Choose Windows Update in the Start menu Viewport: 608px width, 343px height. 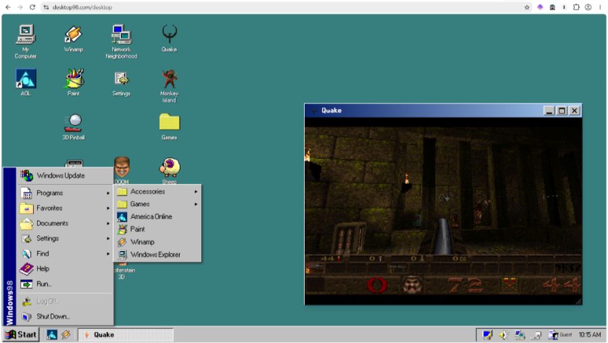point(65,176)
